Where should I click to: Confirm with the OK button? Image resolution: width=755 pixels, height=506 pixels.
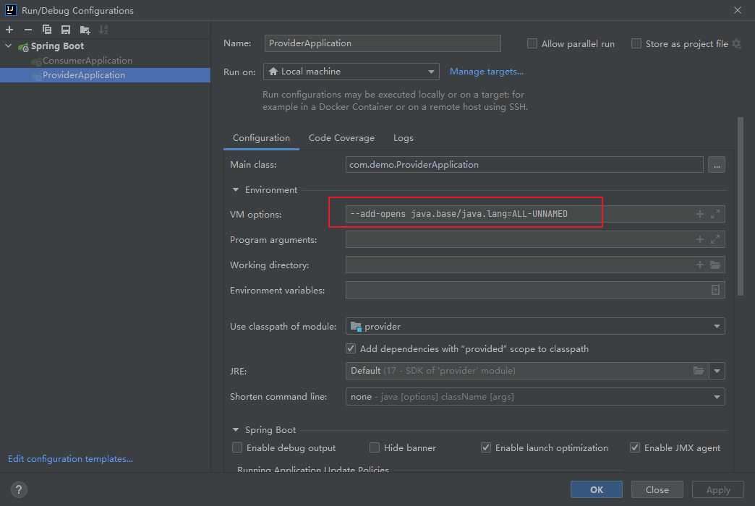click(596, 489)
